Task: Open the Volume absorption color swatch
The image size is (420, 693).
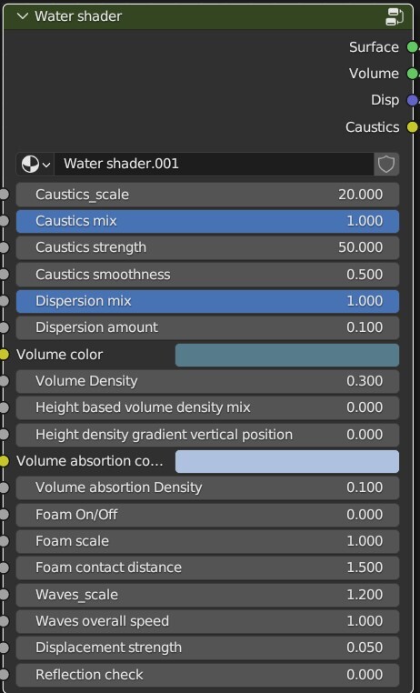Action: point(287,461)
